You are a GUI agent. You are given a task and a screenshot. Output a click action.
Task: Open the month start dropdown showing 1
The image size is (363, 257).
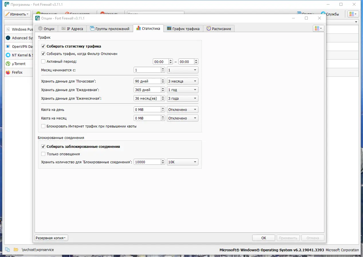click(182, 70)
